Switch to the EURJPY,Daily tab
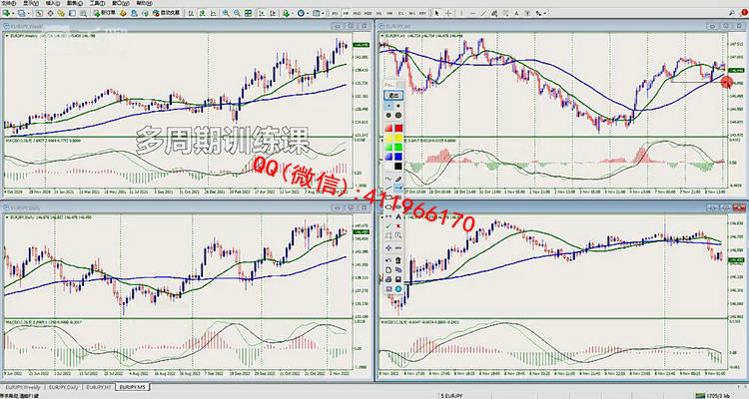The image size is (749, 399). [x=63, y=387]
